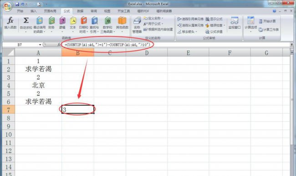The width and height of the screenshot is (296, 176).
Task: Expand the Define Name (定义名称) arrow
Action: pyautogui.click(x=163, y=18)
